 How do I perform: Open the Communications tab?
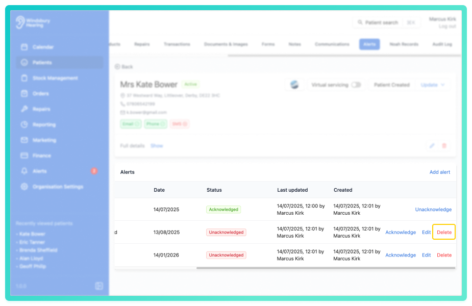click(x=332, y=44)
